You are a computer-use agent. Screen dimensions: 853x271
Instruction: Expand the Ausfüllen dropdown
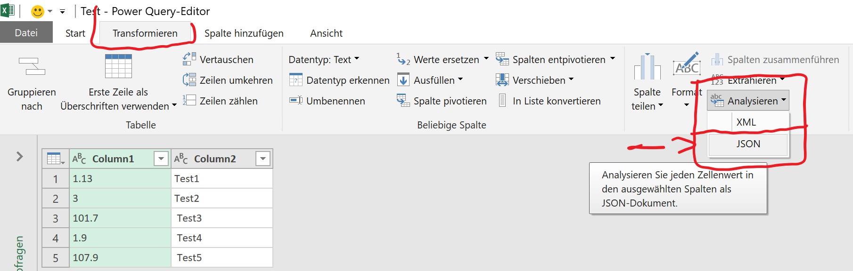point(460,80)
